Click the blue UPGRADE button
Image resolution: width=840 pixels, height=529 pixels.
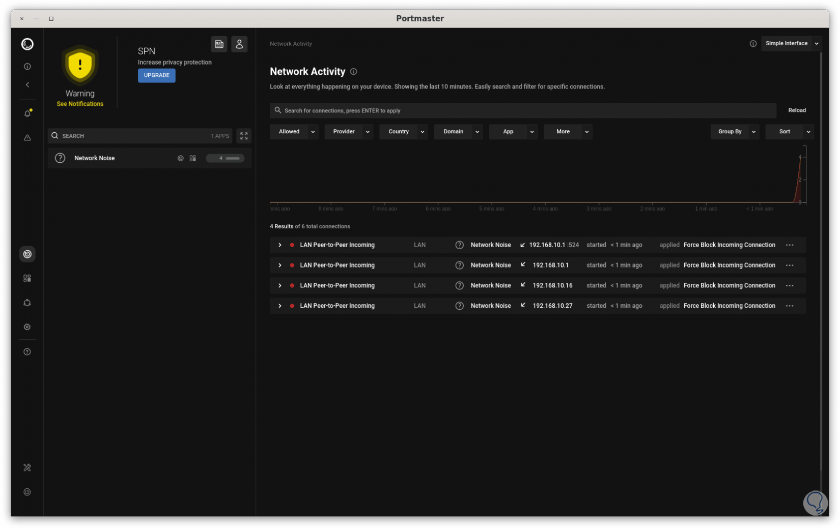[x=157, y=75]
